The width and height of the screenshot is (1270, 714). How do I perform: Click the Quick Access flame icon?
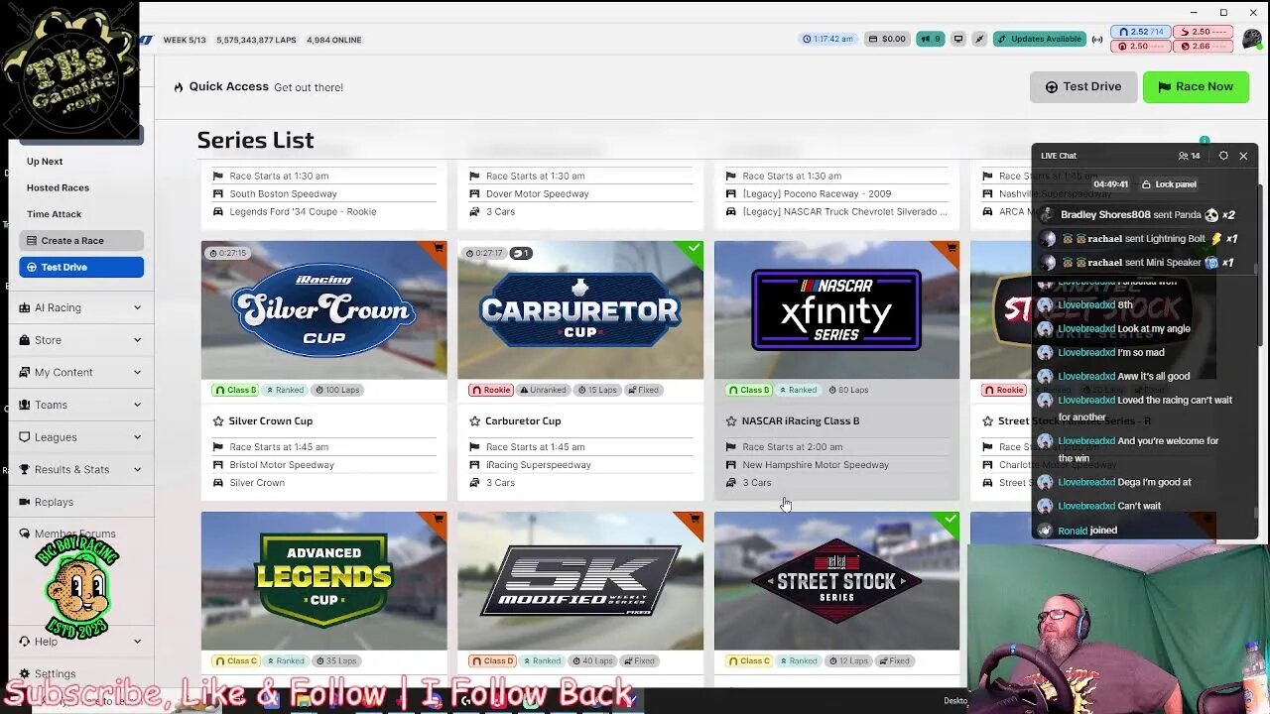[x=179, y=87]
